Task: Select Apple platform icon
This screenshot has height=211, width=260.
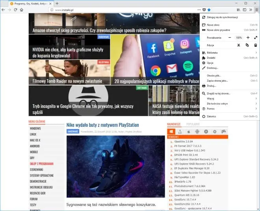Action: tap(189, 131)
